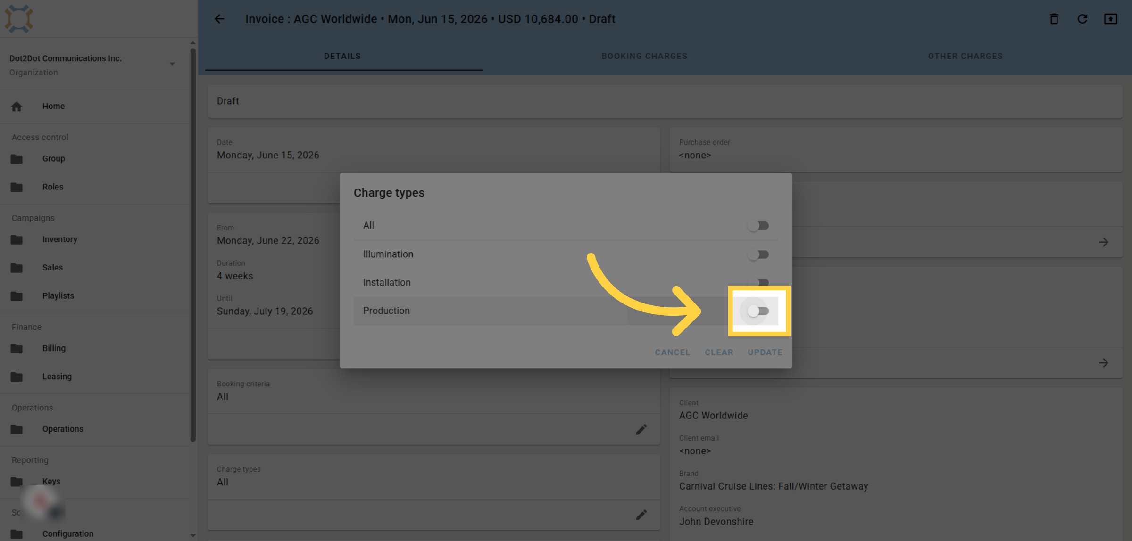Click the refresh icon in the header
This screenshot has width=1132, height=541.
1082,19
